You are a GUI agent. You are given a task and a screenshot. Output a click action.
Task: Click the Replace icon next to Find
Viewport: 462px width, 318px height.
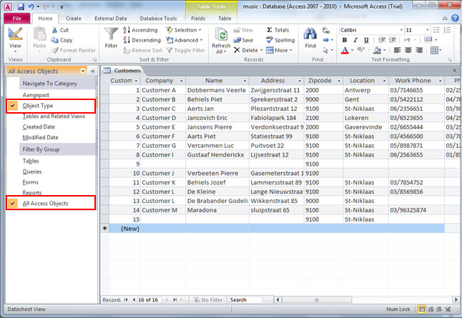[326, 30]
